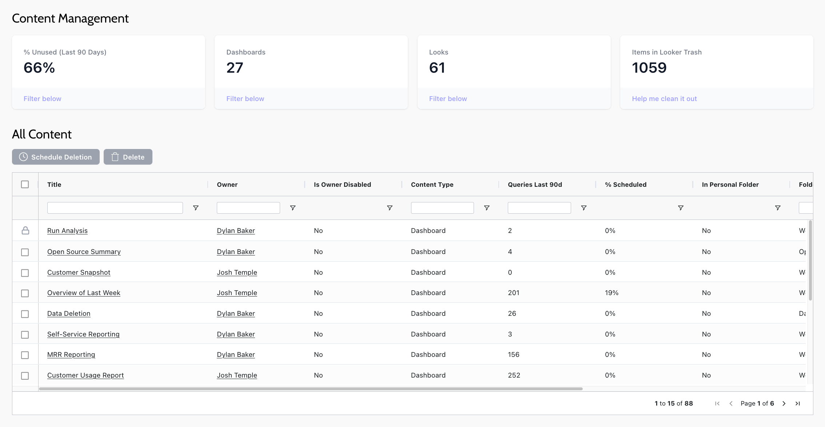Viewport: 825px width, 427px height.
Task: Open the Owner column filter funnel
Action: pos(292,208)
